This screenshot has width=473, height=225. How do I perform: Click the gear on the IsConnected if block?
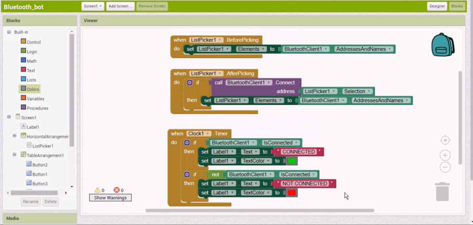tap(187, 142)
